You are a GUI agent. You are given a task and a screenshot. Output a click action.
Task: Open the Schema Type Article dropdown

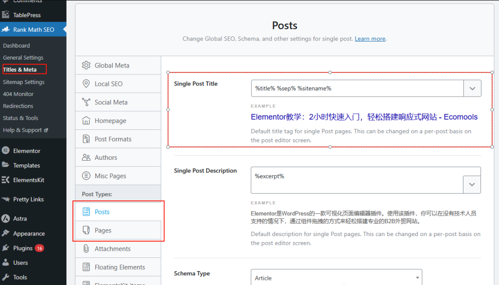point(336,278)
